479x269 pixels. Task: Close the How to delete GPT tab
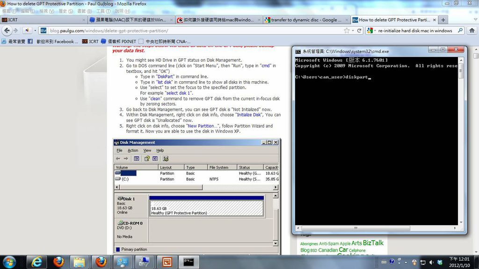pos(435,20)
